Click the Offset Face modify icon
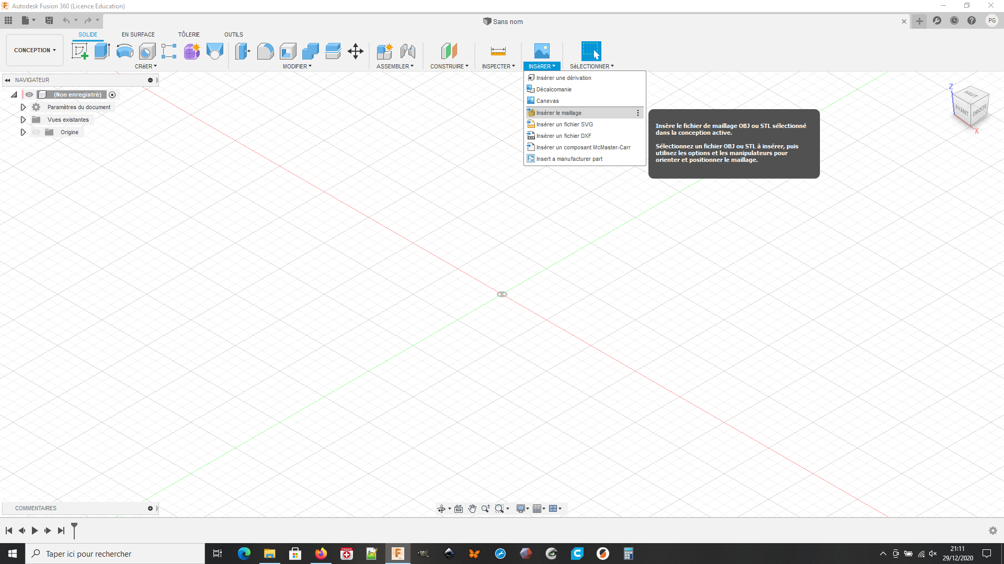The image size is (1004, 564). pos(333,51)
